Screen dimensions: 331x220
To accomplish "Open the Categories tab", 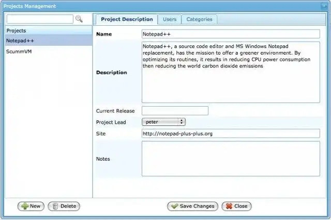I will pyautogui.click(x=199, y=20).
